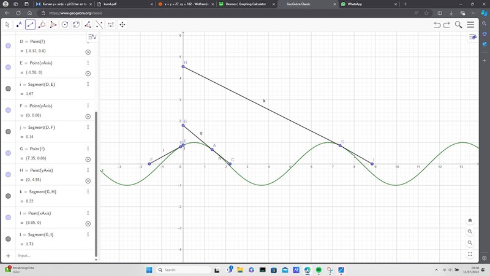Toggle visibility of point D
The width and height of the screenshot is (490, 276).
pyautogui.click(x=8, y=46)
